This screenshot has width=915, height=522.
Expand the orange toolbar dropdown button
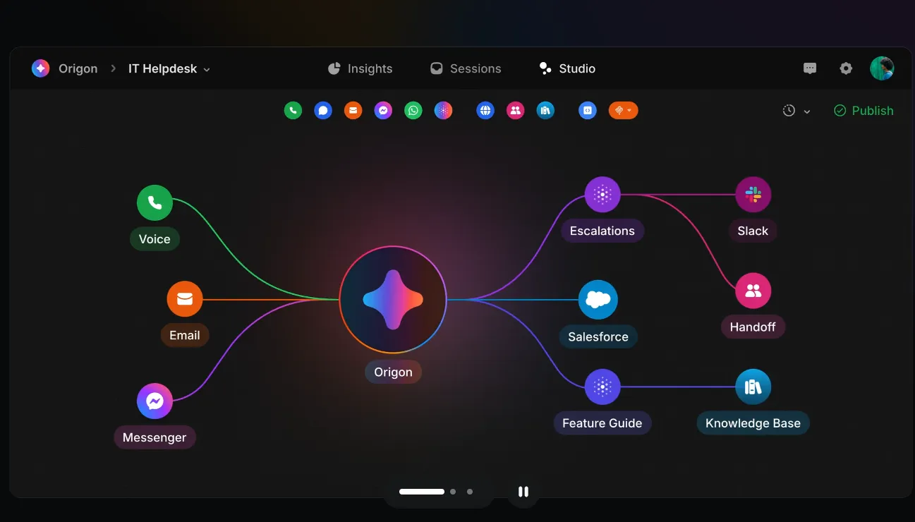click(623, 111)
